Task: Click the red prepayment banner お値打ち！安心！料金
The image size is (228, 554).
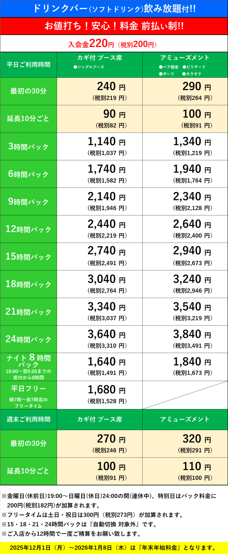Action: 114,26
